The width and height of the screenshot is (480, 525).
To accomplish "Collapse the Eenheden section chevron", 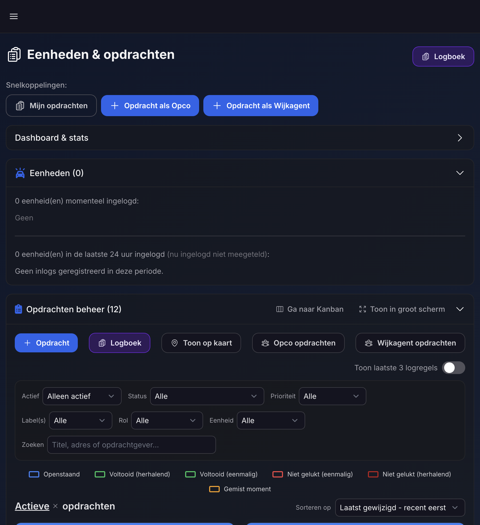I will click(x=460, y=173).
